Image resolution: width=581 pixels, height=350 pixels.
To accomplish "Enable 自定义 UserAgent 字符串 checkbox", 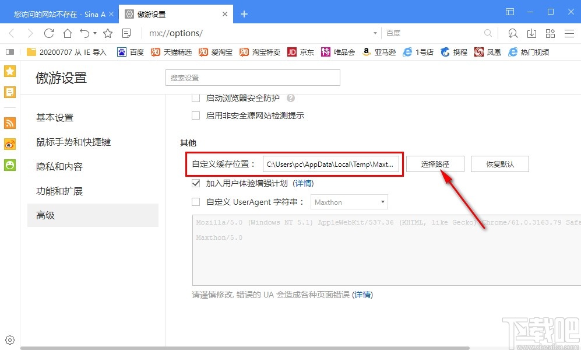I will coord(196,202).
